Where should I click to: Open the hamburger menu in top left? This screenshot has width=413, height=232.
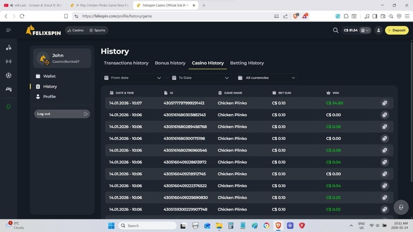tap(9, 30)
